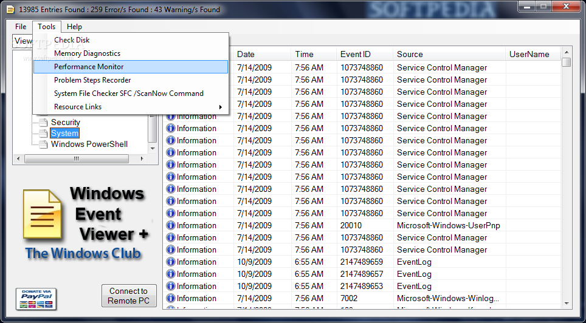This screenshot has width=586, height=323.
Task: Click the Microsoft-Windows-UserPnp source cell
Action: point(450,225)
